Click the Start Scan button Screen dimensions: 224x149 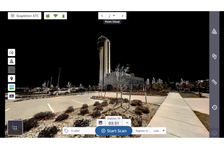click(x=114, y=131)
